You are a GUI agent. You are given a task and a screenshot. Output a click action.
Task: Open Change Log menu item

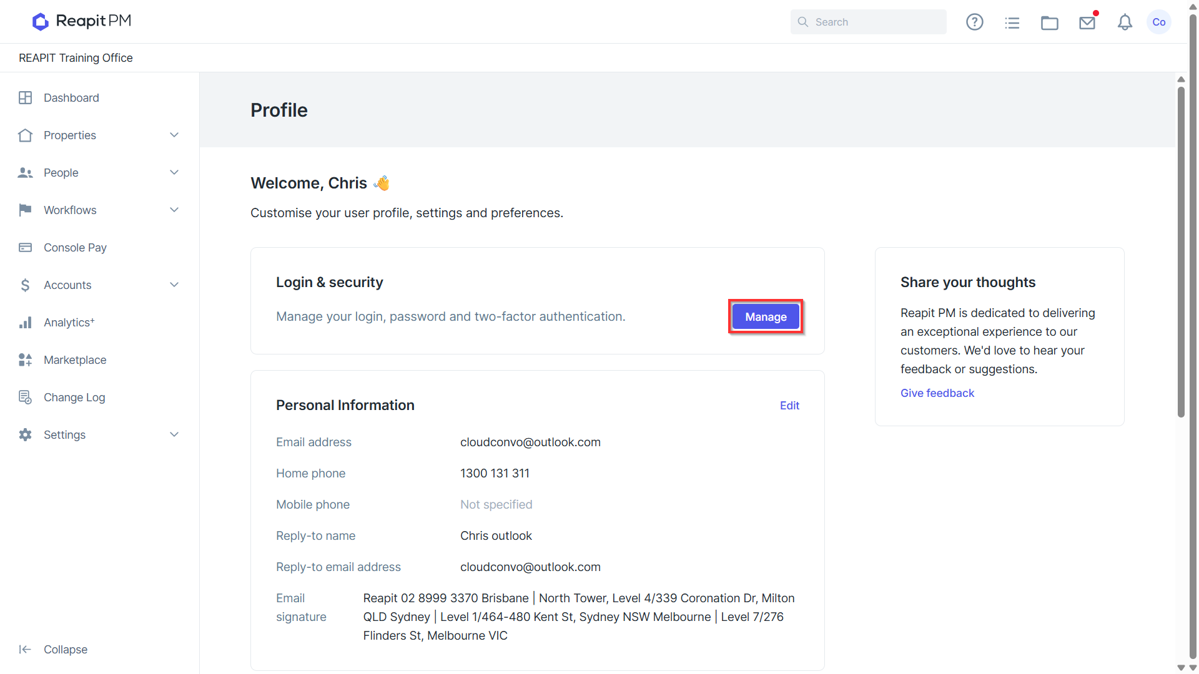[x=74, y=398]
